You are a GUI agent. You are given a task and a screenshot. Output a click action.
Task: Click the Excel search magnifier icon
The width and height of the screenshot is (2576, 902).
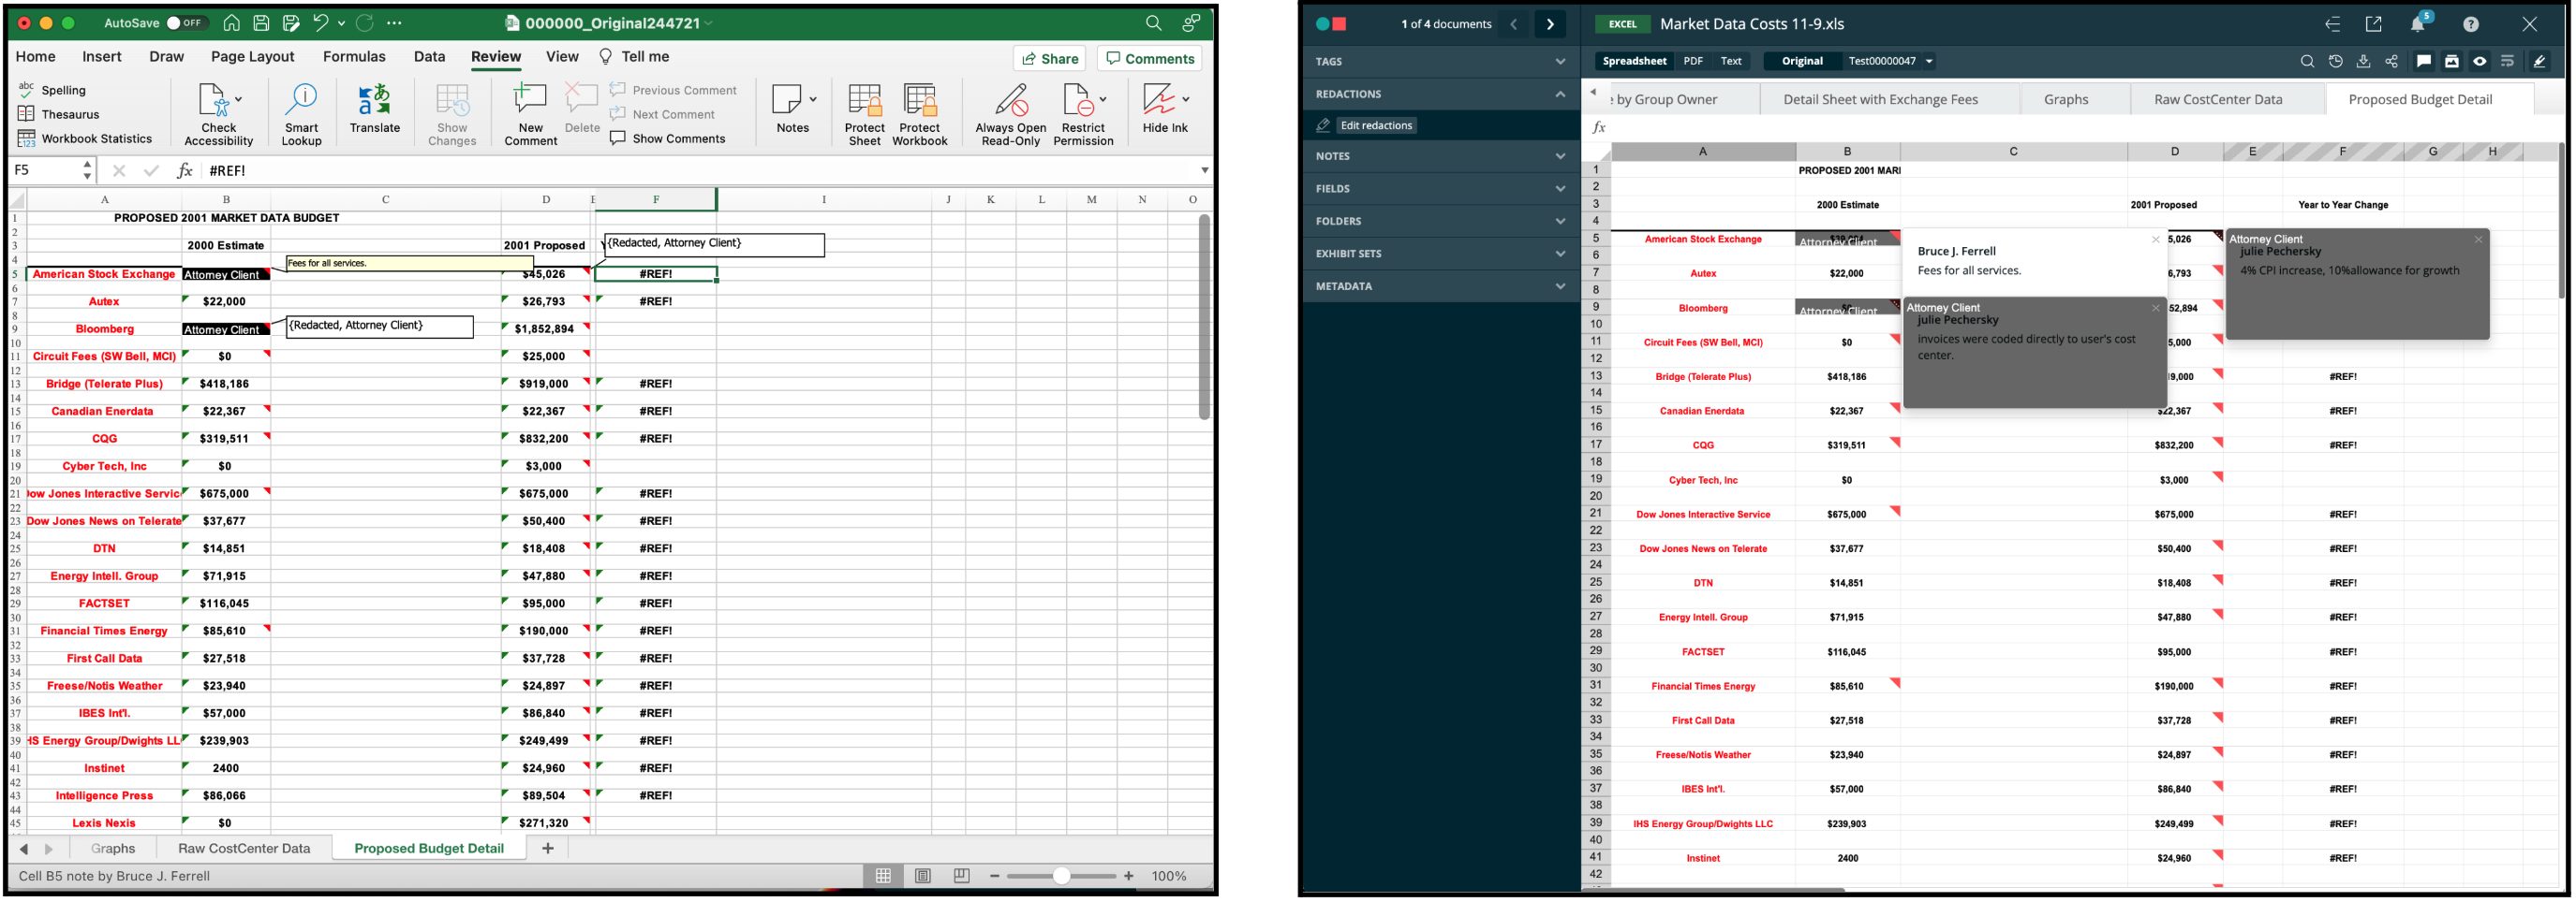pyautogui.click(x=1153, y=23)
